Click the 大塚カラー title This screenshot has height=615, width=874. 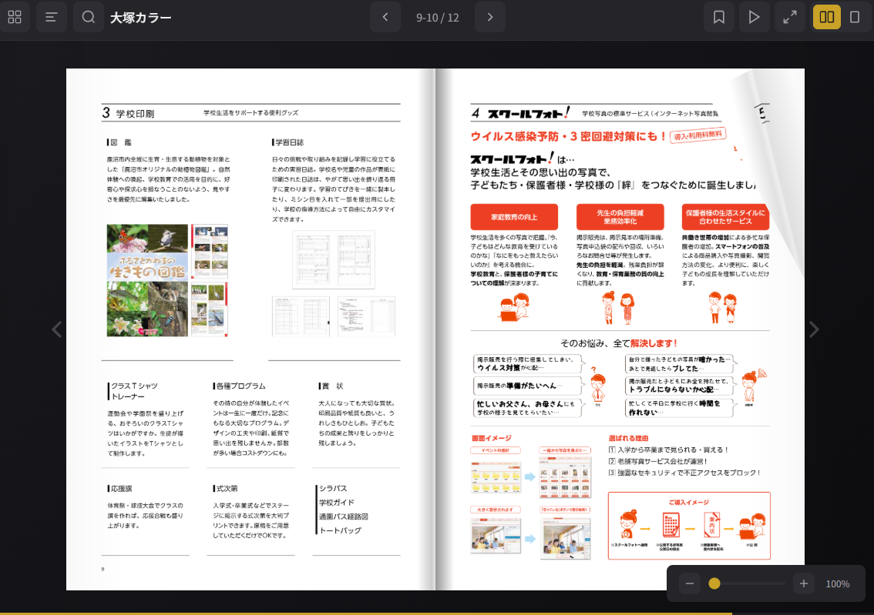tap(142, 16)
